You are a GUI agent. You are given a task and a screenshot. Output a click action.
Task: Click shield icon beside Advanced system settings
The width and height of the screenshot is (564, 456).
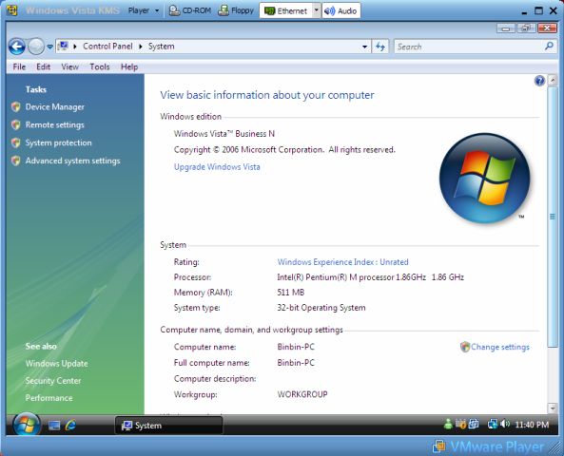pos(16,161)
